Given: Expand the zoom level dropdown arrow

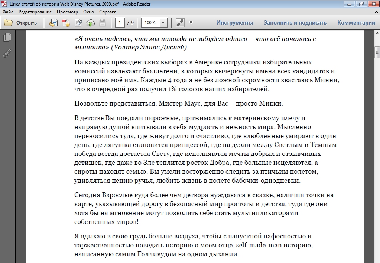Looking at the screenshot, I should tap(163, 23).
